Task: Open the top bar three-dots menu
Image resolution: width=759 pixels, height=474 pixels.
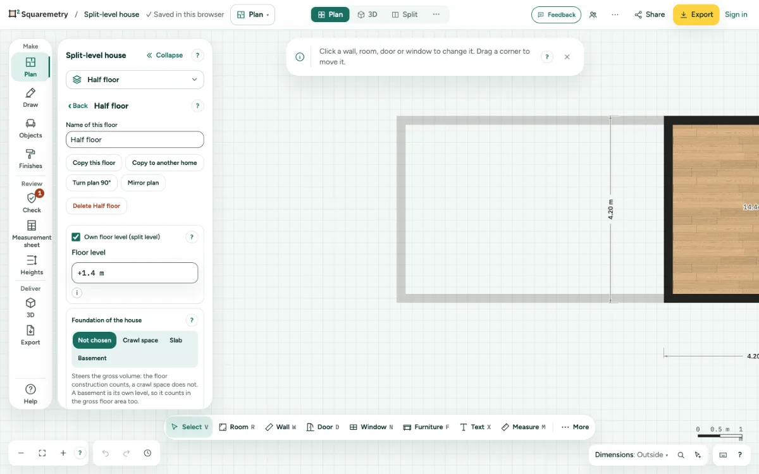Action: pos(615,15)
